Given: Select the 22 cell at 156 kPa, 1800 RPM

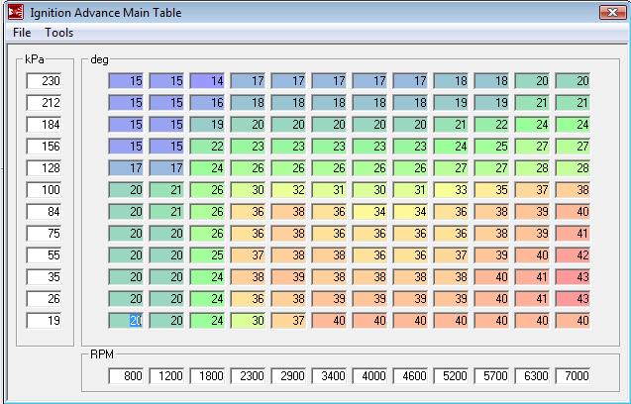Looking at the screenshot, I should [x=207, y=147].
